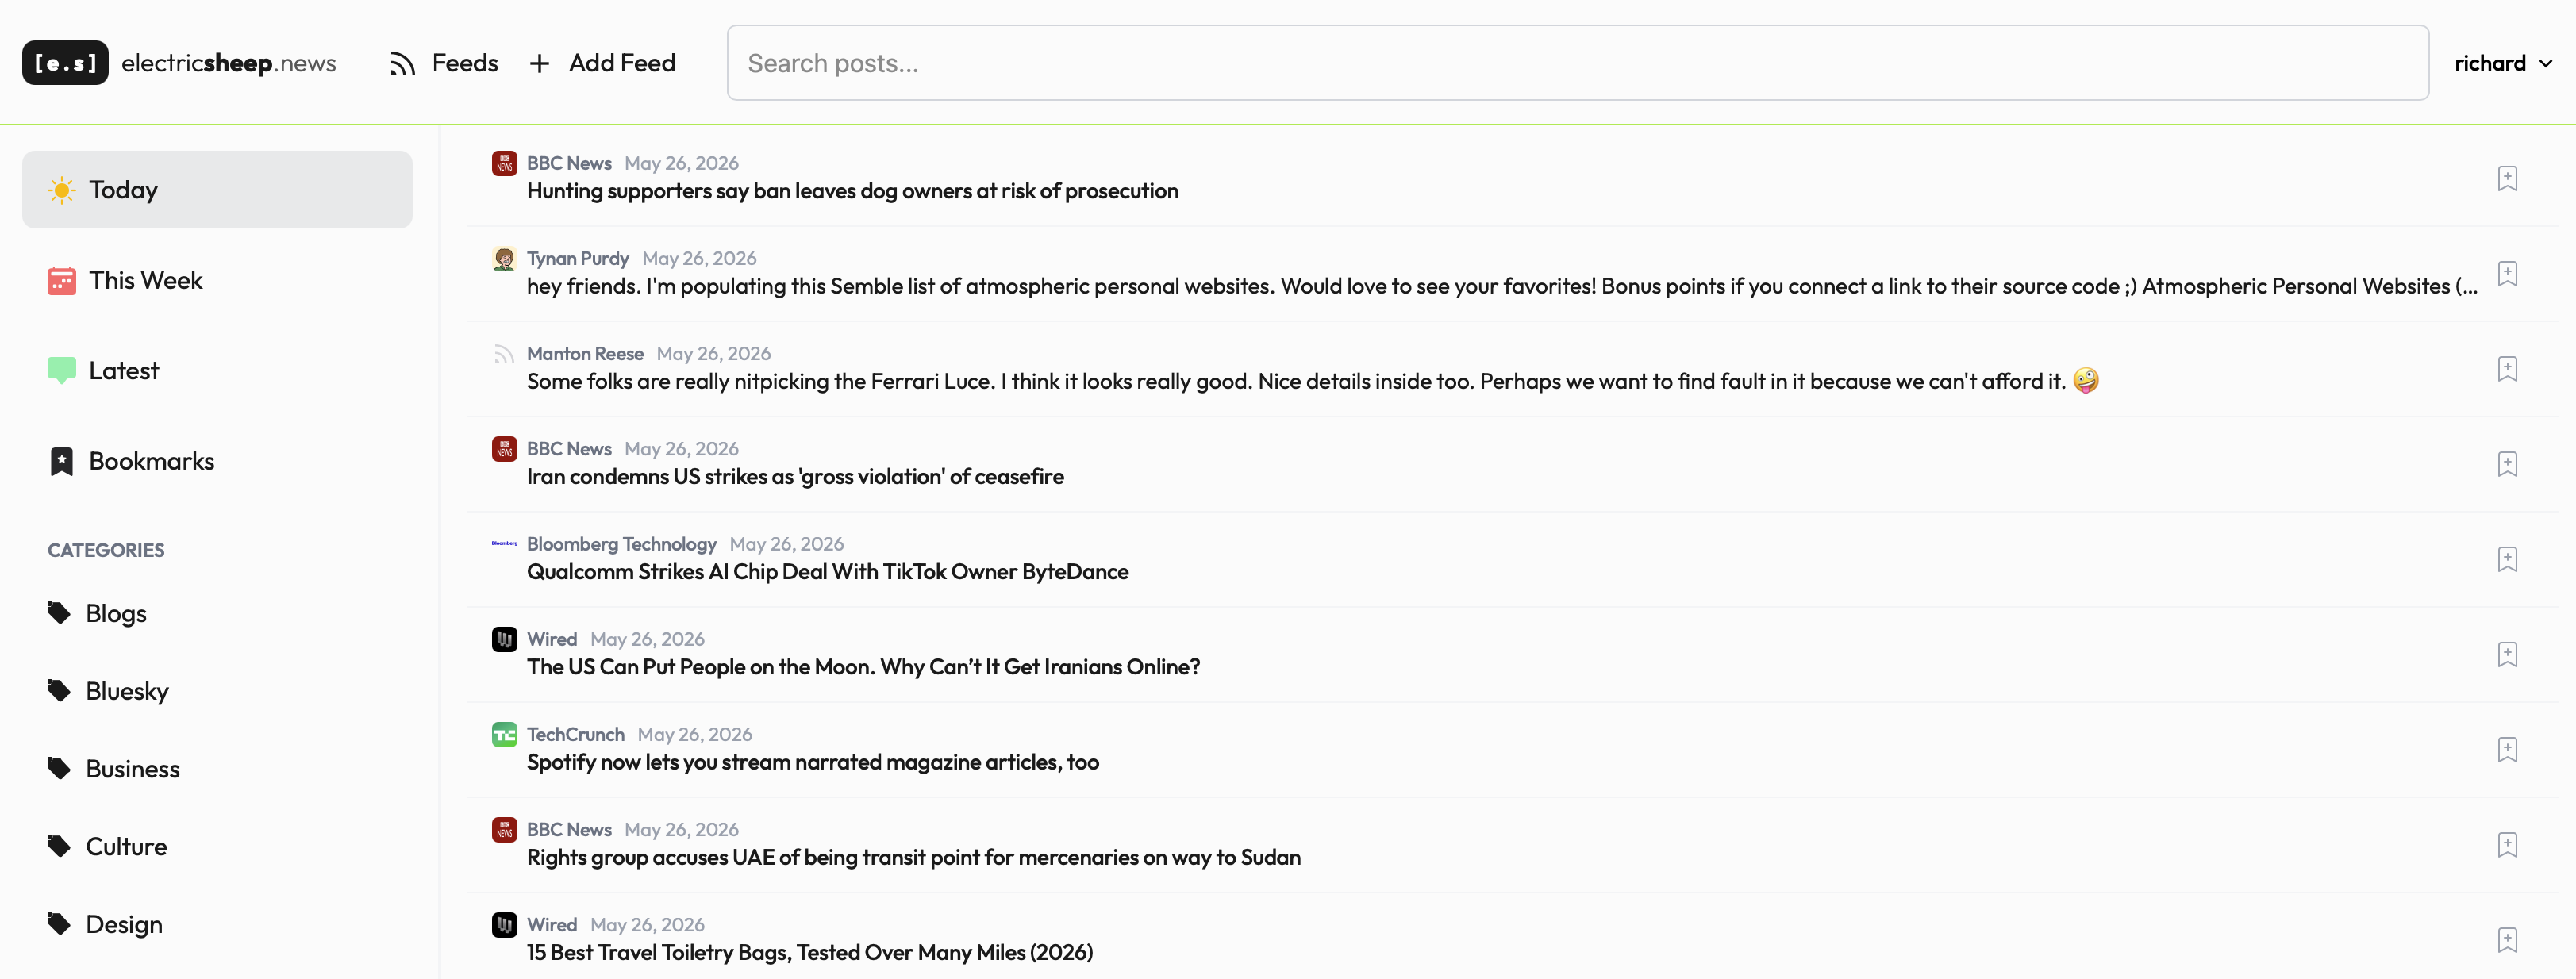The height and width of the screenshot is (979, 2576).
Task: Click the green chat icon beside Latest
Action: 62,371
